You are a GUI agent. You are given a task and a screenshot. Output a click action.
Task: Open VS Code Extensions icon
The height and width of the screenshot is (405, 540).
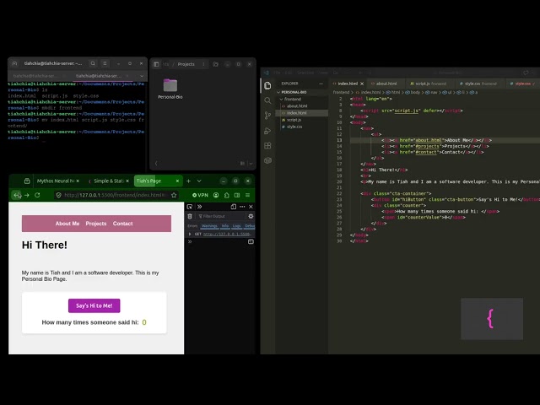pyautogui.click(x=267, y=146)
